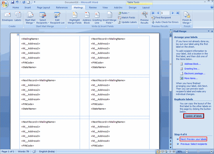Click the zoom slider handle
This screenshot has width=214, height=154.
point(198,151)
